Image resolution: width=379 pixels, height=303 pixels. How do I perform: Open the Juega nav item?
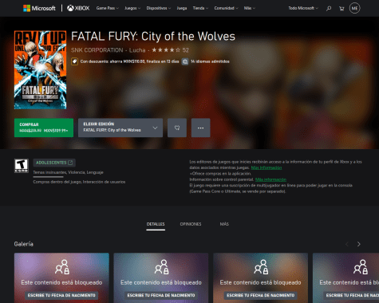coord(182,8)
